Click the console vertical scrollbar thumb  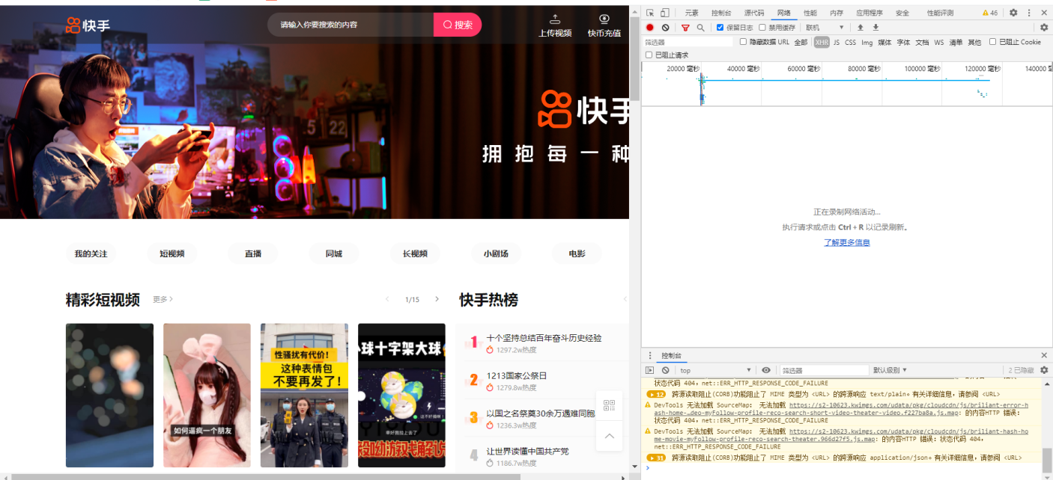coord(1047,461)
